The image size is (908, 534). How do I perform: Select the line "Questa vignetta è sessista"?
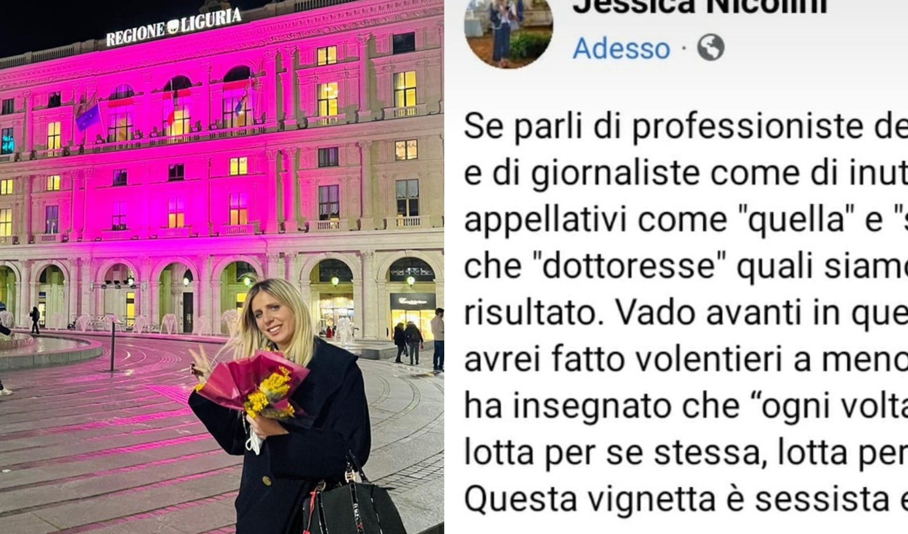click(686, 499)
